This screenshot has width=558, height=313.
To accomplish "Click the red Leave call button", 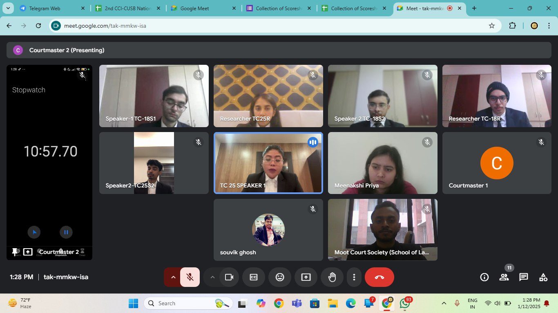I will pos(379,277).
